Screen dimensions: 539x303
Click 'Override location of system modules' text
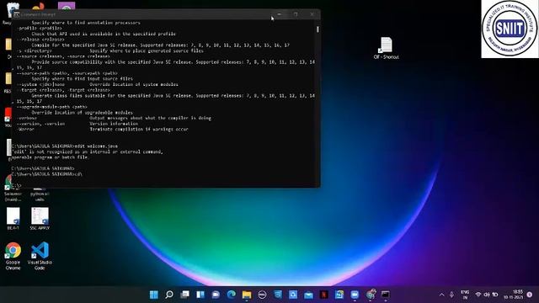point(134,84)
